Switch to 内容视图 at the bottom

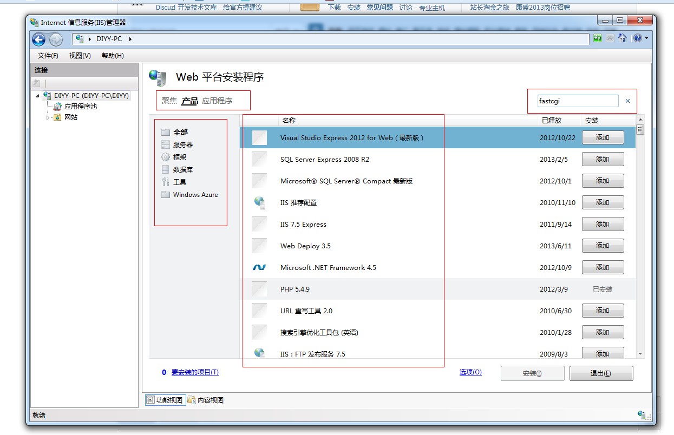tap(206, 400)
